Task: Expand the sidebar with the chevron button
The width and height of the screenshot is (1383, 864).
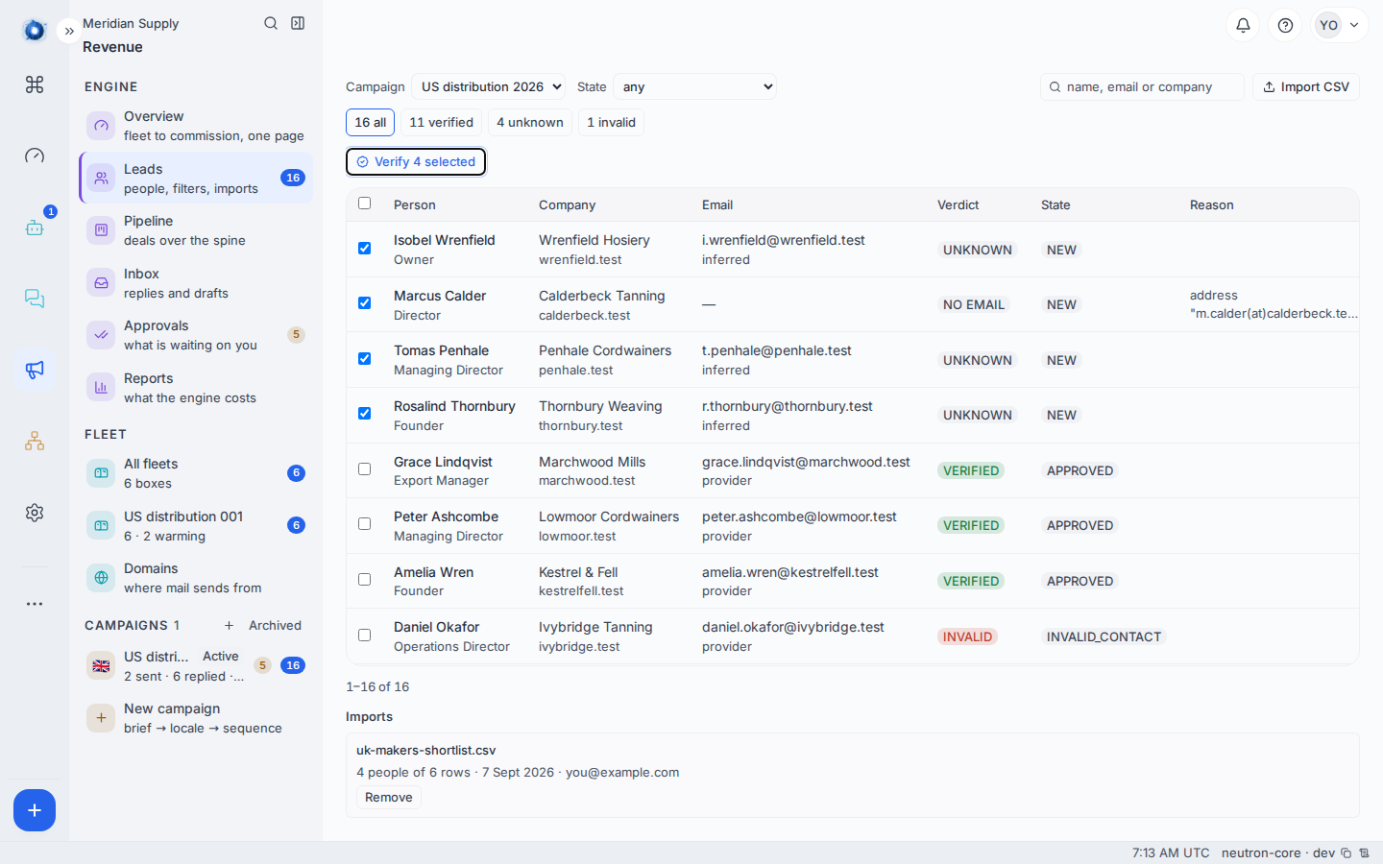Action: pyautogui.click(x=69, y=31)
